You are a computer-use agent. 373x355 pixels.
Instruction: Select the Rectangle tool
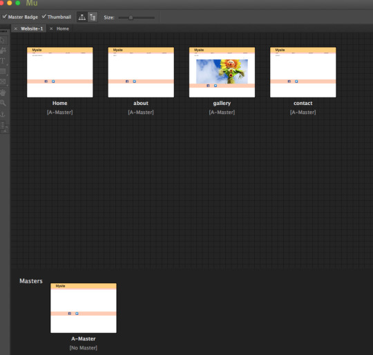[3, 71]
